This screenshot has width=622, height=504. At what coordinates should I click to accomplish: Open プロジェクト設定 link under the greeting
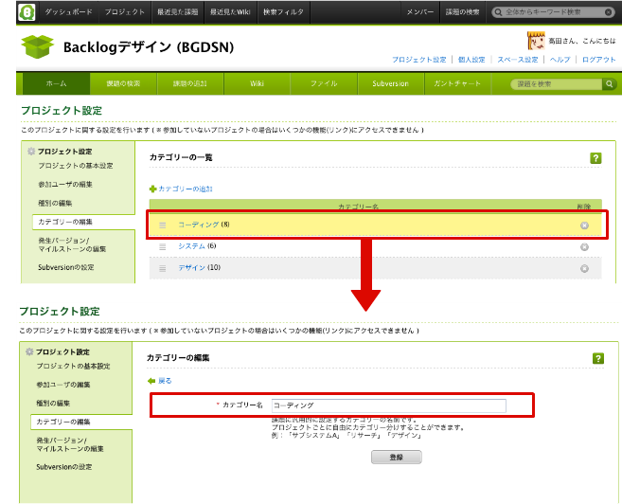point(418,60)
